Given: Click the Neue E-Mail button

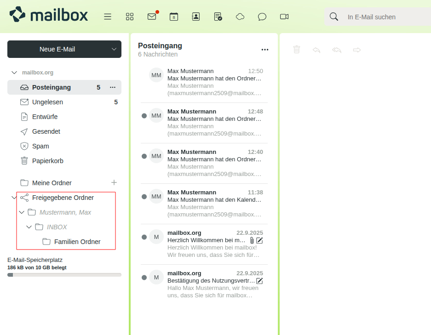Looking at the screenshot, I should tap(57, 49).
